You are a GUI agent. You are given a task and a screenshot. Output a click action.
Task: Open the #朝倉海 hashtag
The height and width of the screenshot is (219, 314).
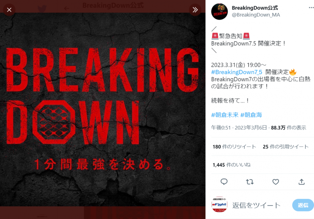[x=251, y=115]
